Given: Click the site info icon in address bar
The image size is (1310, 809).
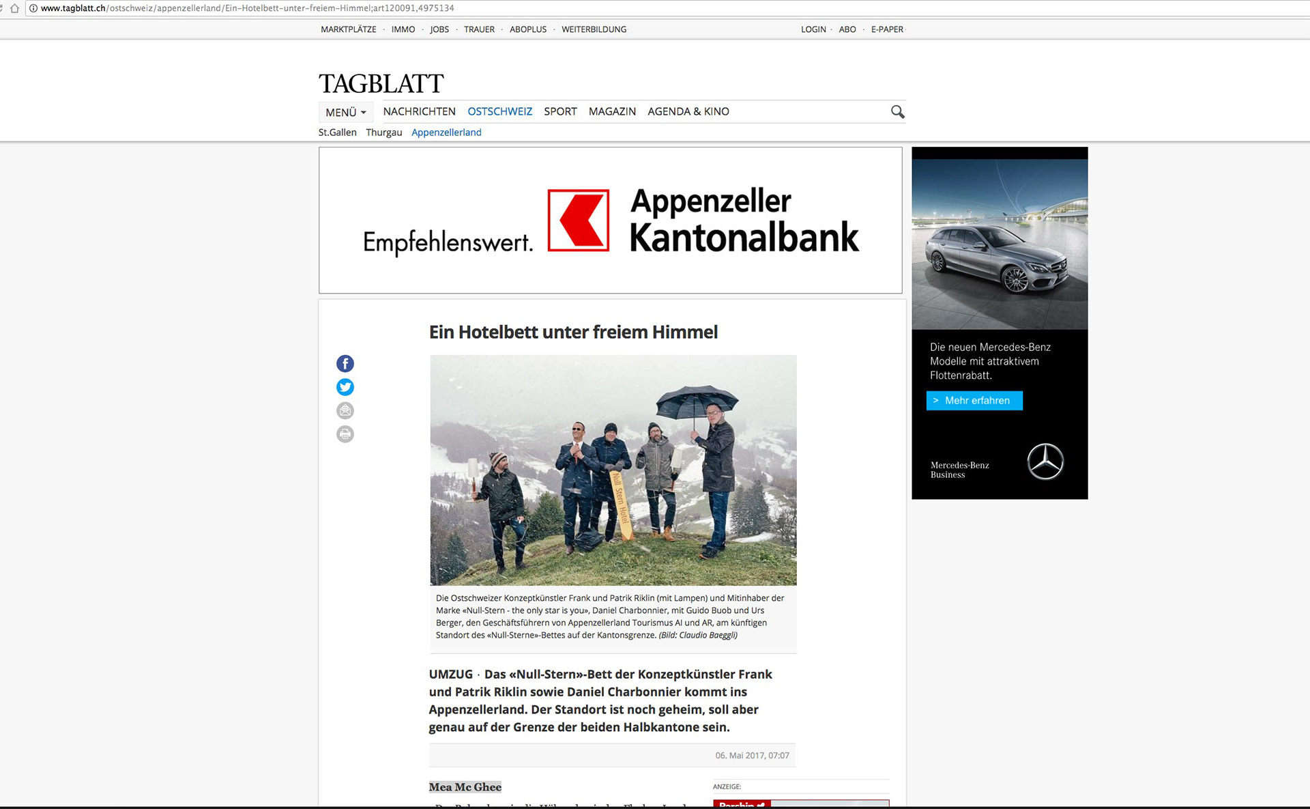Looking at the screenshot, I should 33,8.
